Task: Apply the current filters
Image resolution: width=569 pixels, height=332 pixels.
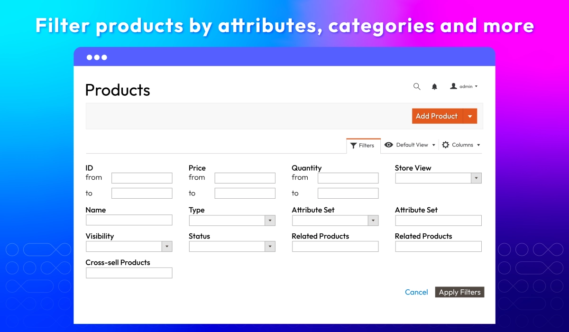Action: point(459,292)
